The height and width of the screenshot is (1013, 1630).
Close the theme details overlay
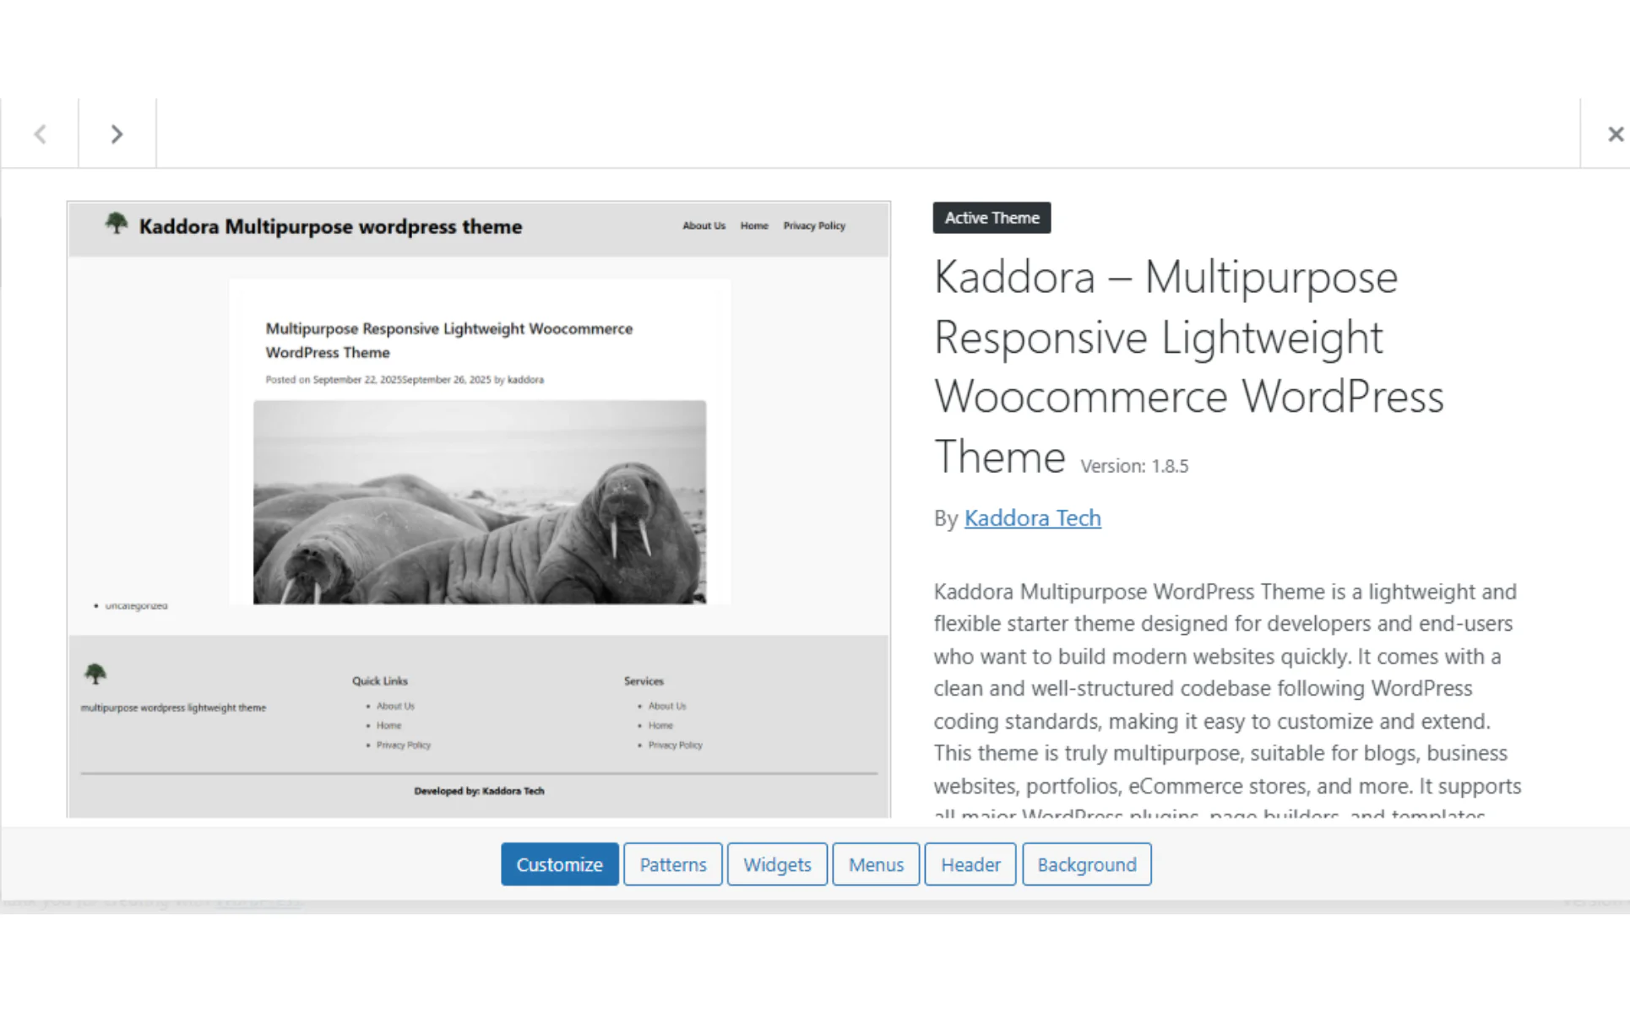1614,133
